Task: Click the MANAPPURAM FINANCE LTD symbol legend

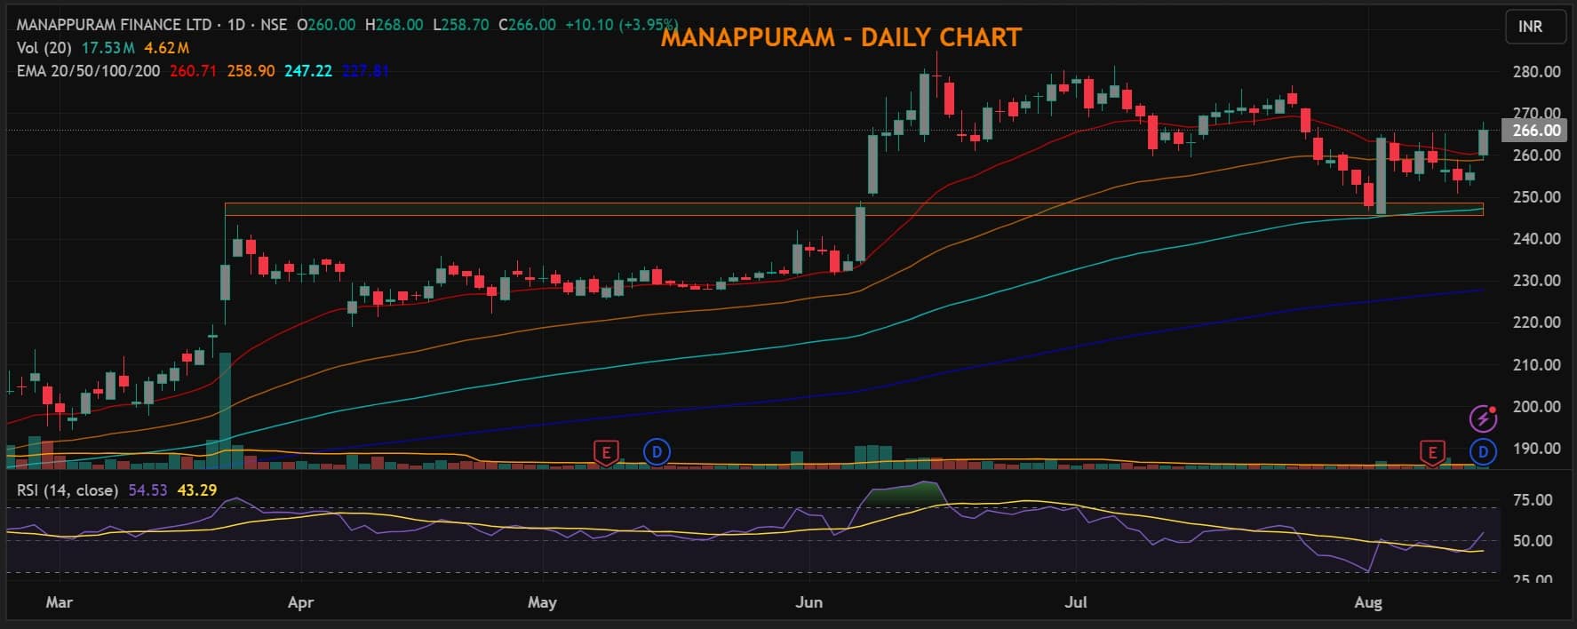Action: point(115,25)
